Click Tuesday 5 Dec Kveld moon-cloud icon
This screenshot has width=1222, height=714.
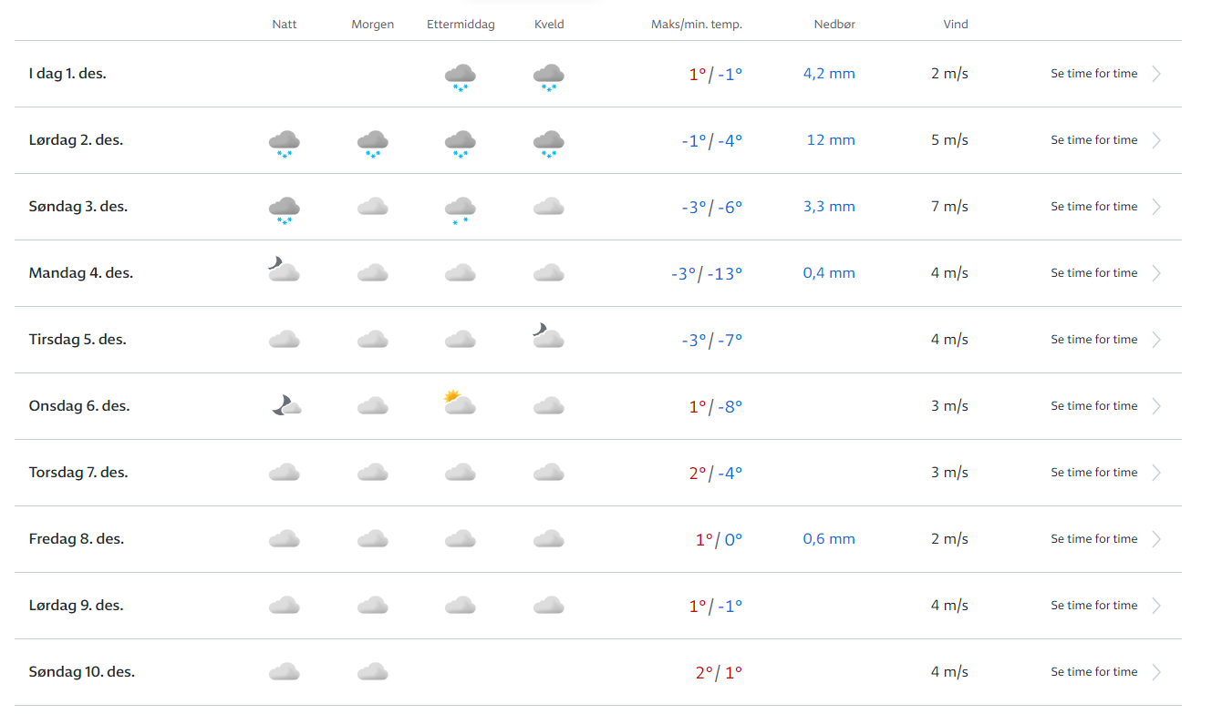548,336
